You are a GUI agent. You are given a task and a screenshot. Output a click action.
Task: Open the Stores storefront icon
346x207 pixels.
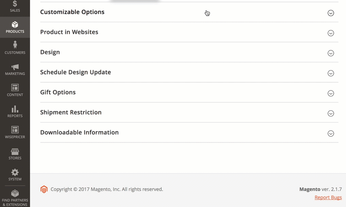[15, 151]
